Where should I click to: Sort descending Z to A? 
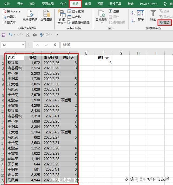click(133, 20)
